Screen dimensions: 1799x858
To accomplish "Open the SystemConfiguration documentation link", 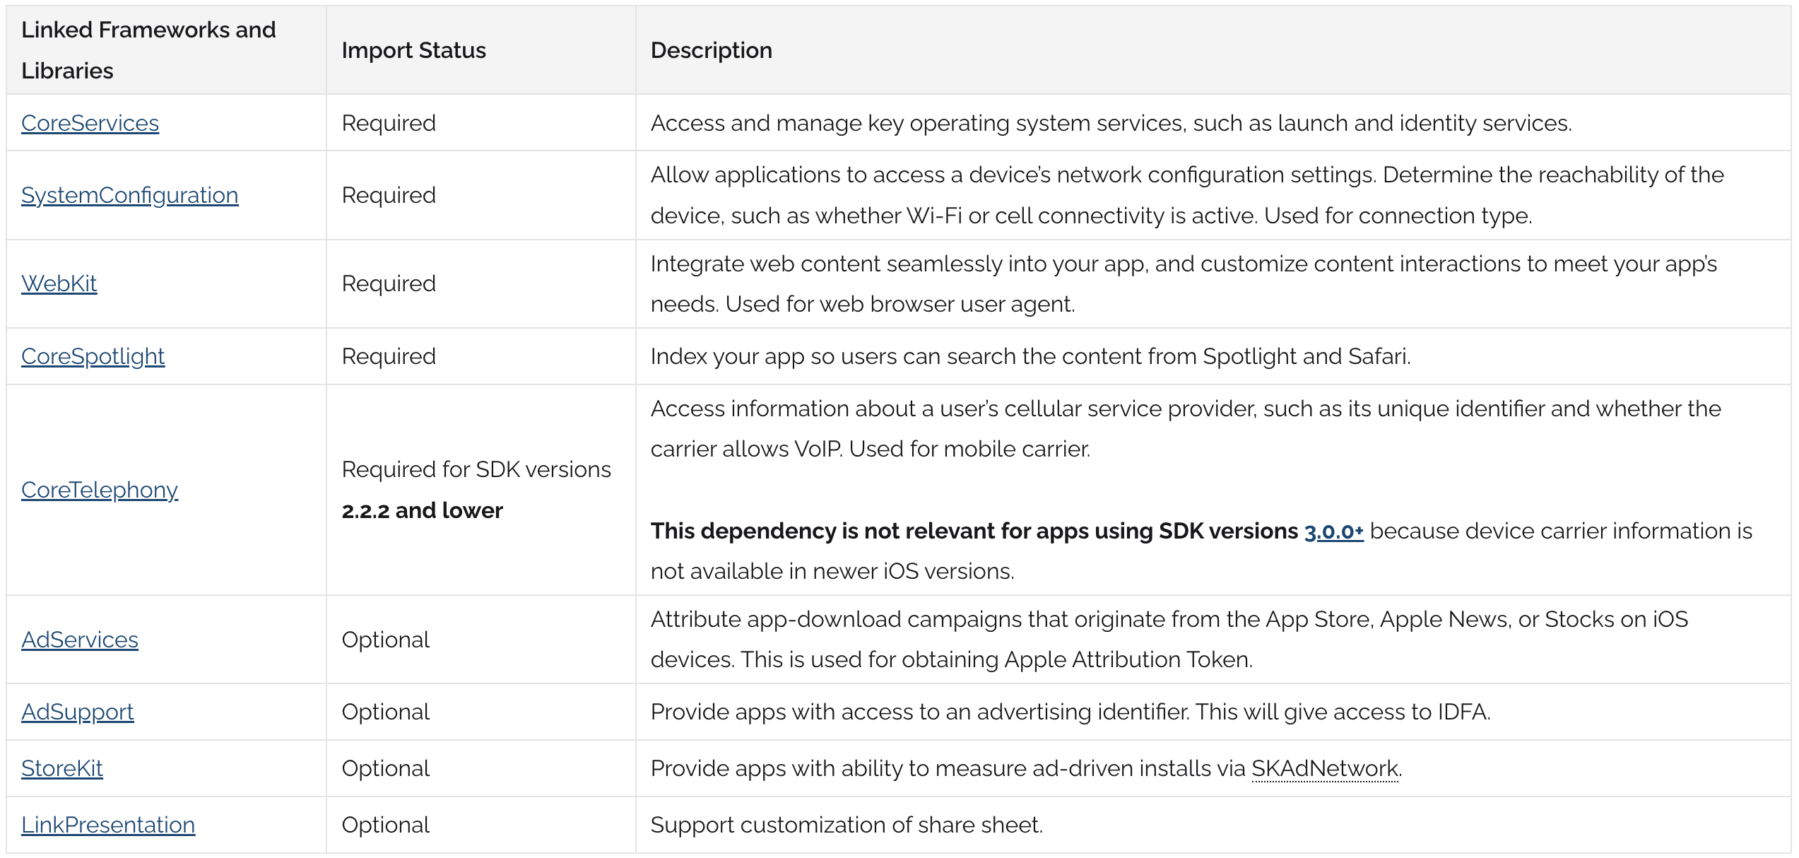I will click(x=129, y=195).
